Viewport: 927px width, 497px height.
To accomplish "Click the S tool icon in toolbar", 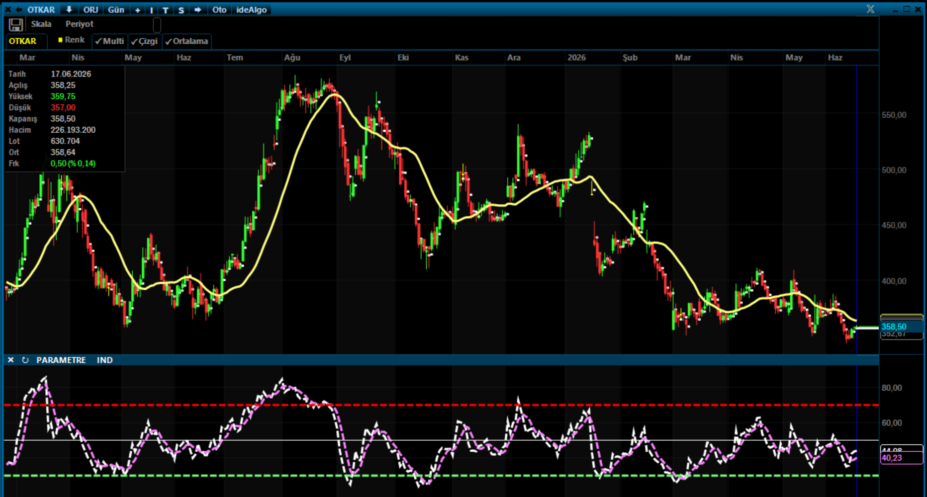I will [x=181, y=10].
